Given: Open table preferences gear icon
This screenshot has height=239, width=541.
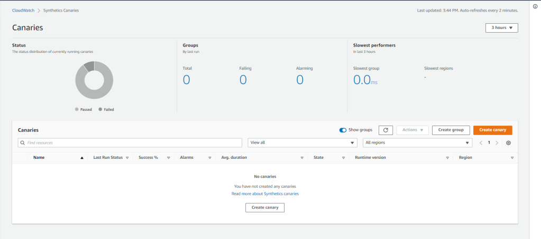Looking at the screenshot, I should (x=508, y=143).
